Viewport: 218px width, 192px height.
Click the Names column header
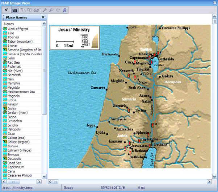click(x=22, y=24)
